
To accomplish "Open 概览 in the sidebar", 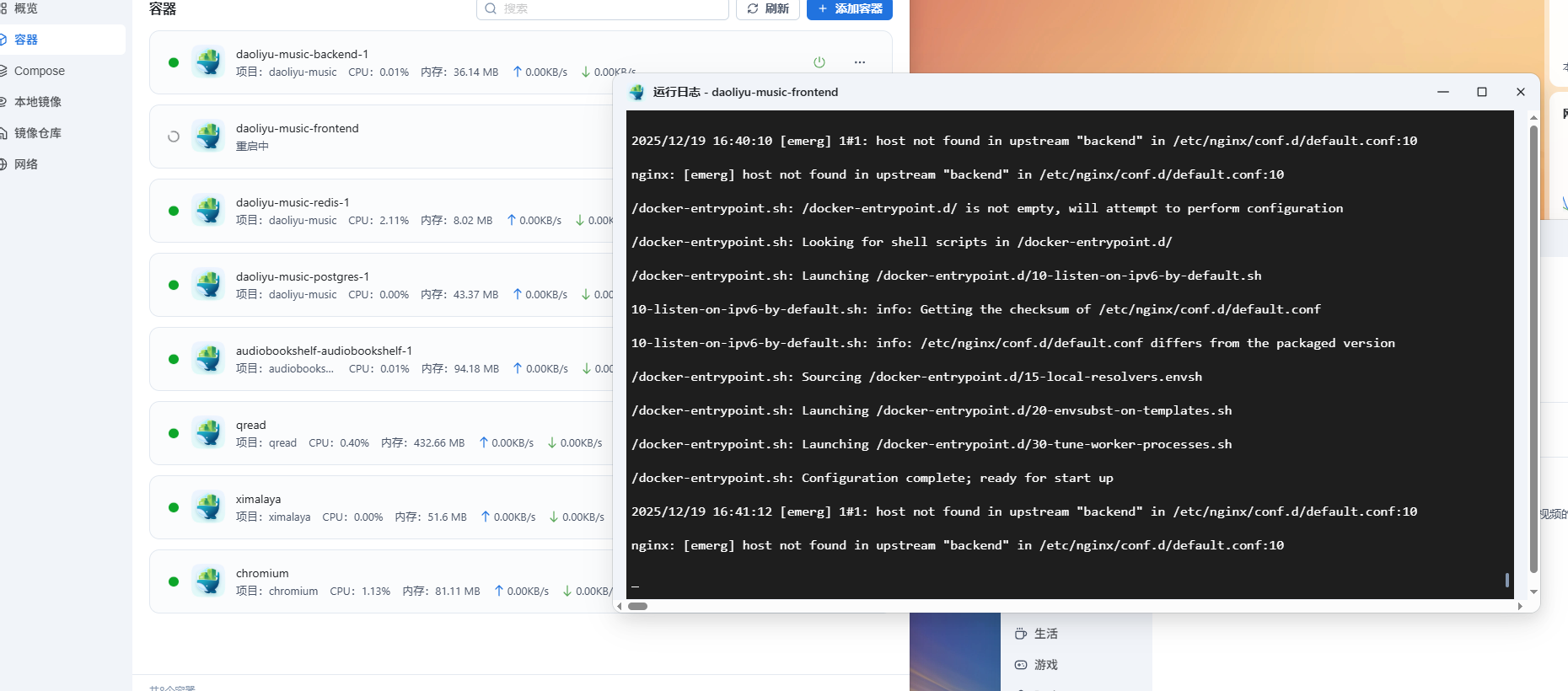I will (x=26, y=8).
